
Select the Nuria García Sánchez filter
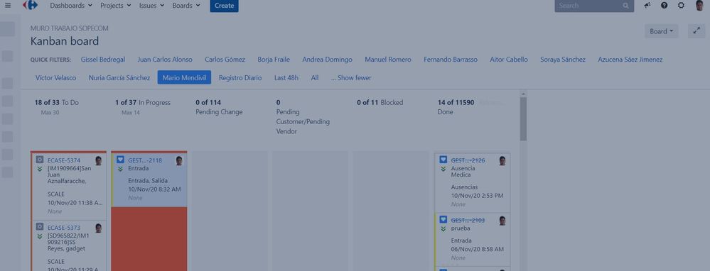click(119, 78)
